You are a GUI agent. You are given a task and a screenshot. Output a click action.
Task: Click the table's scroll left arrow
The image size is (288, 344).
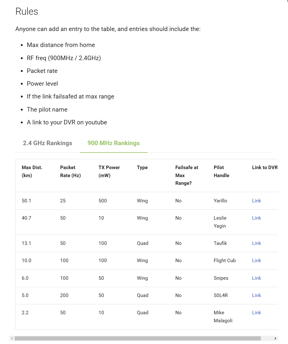click(x=12, y=338)
